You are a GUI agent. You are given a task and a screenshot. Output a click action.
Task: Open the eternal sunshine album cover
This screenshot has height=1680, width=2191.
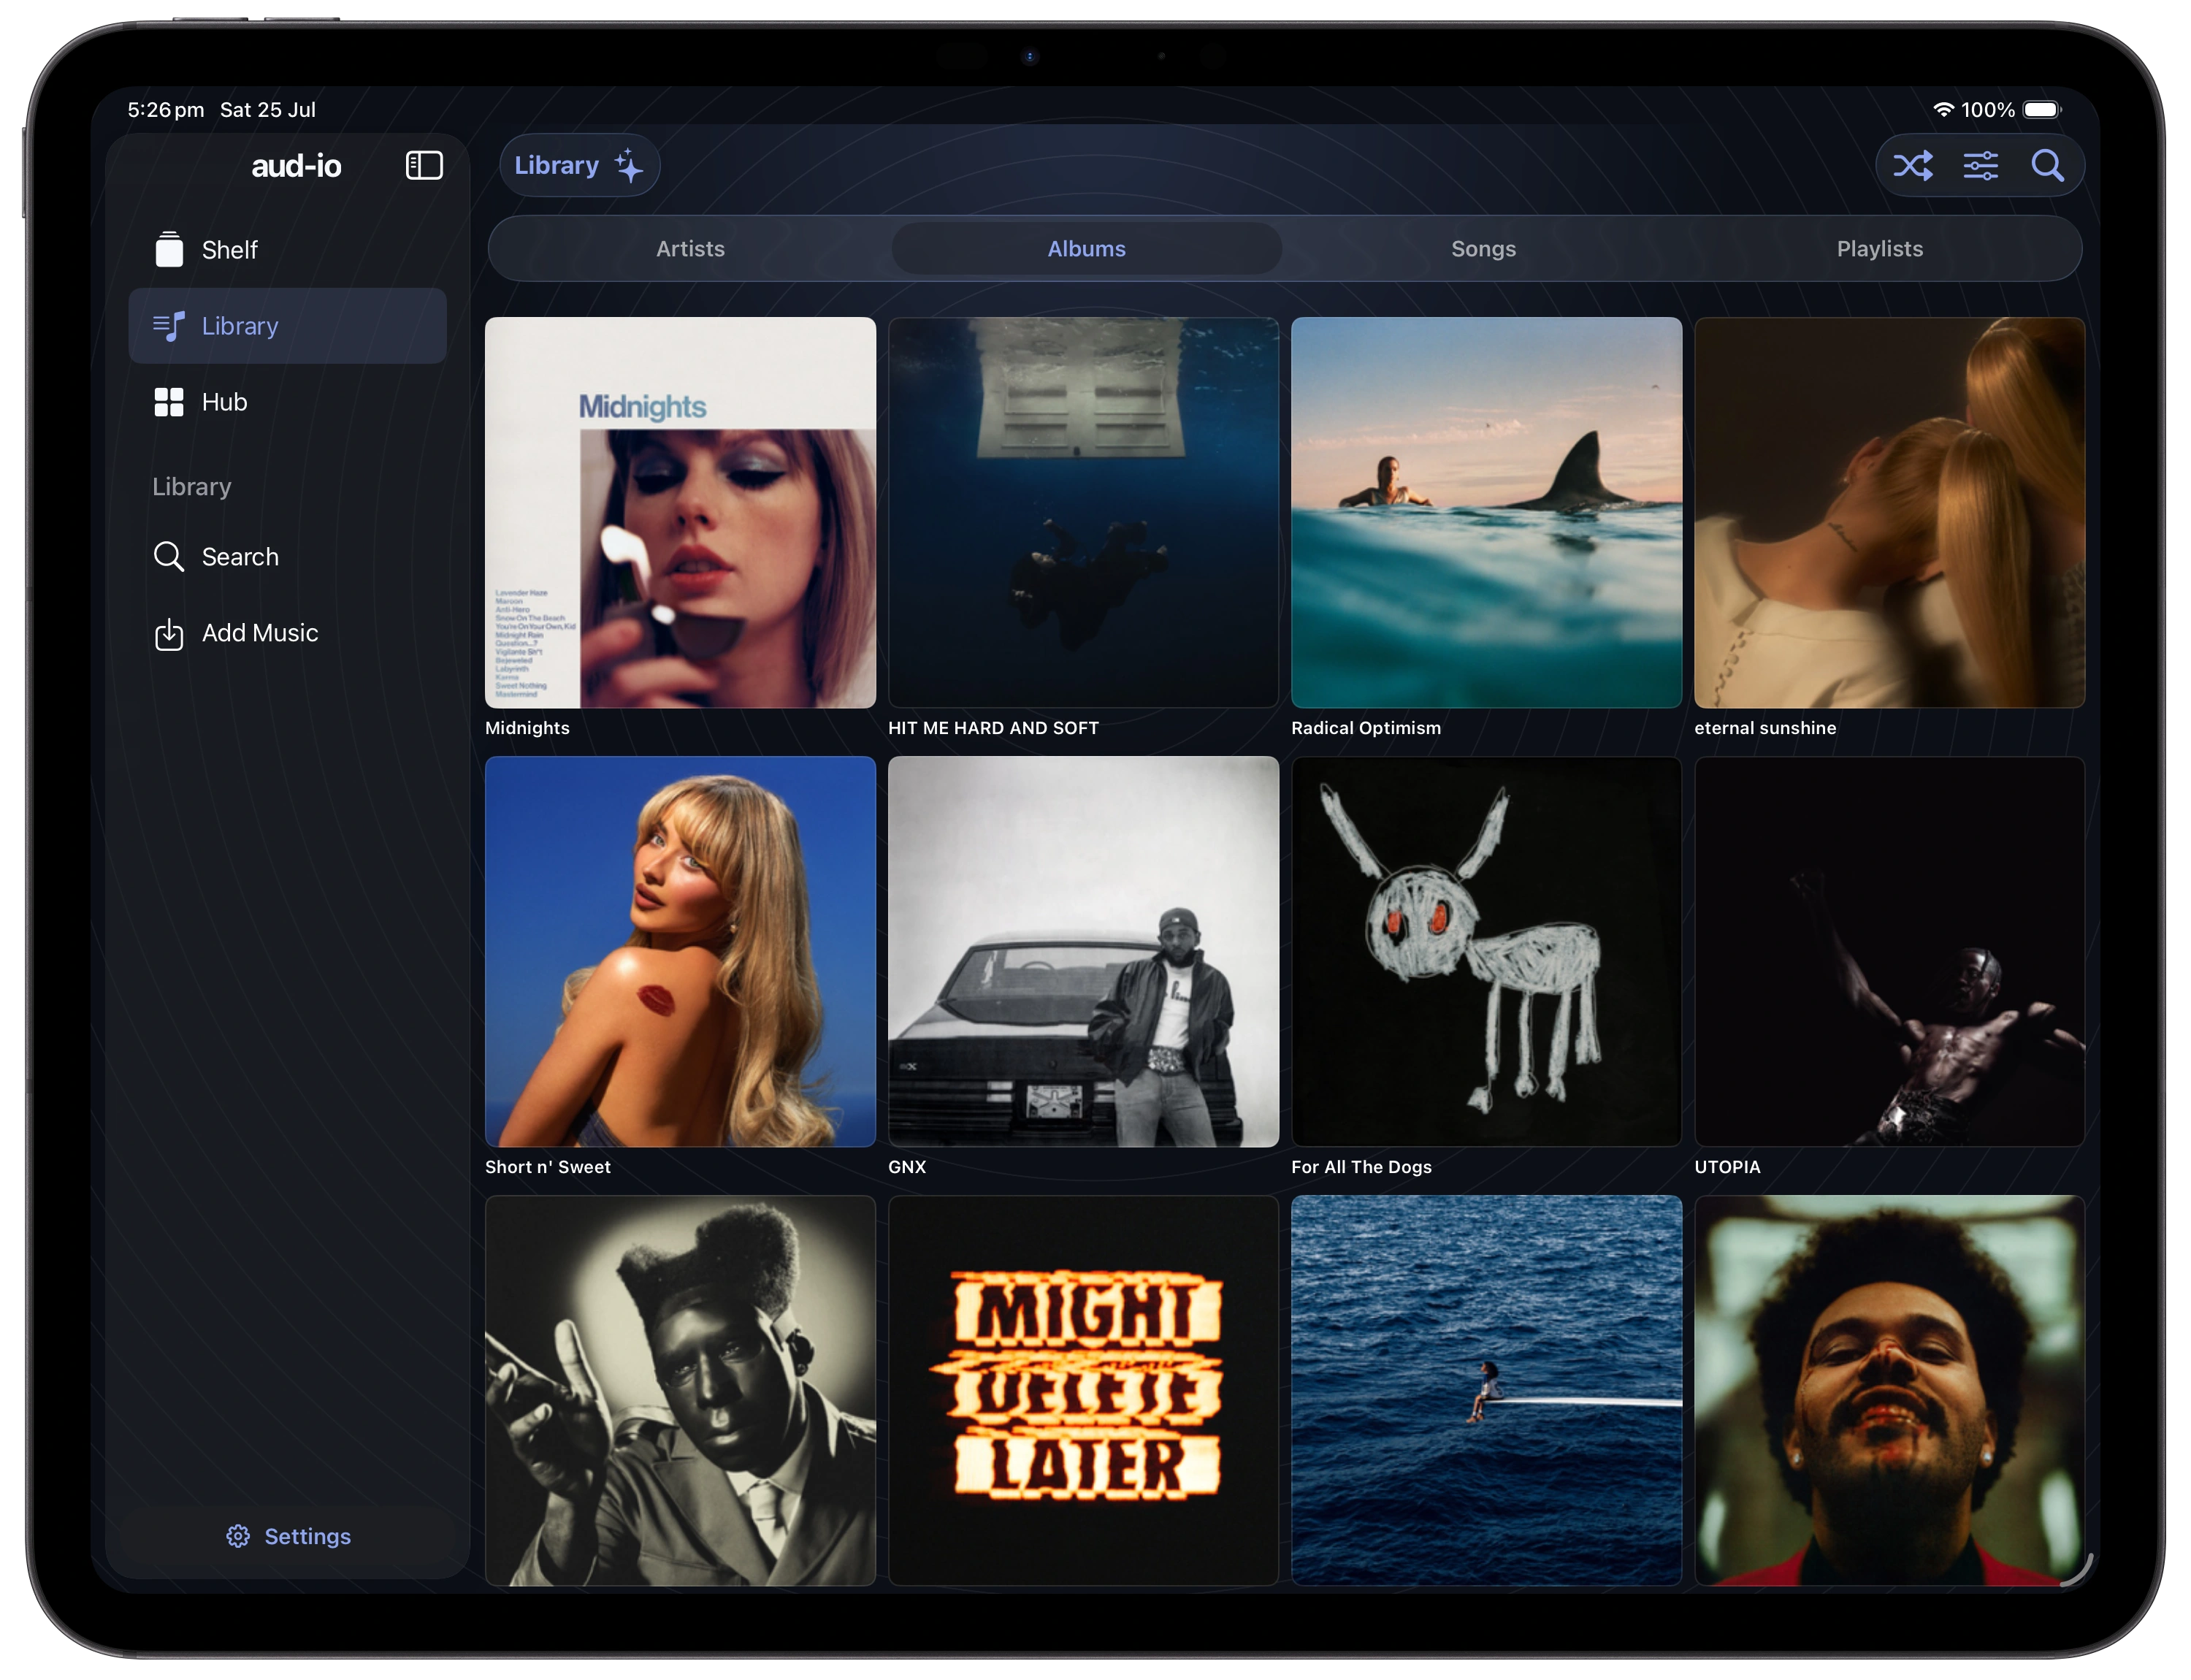point(1889,513)
